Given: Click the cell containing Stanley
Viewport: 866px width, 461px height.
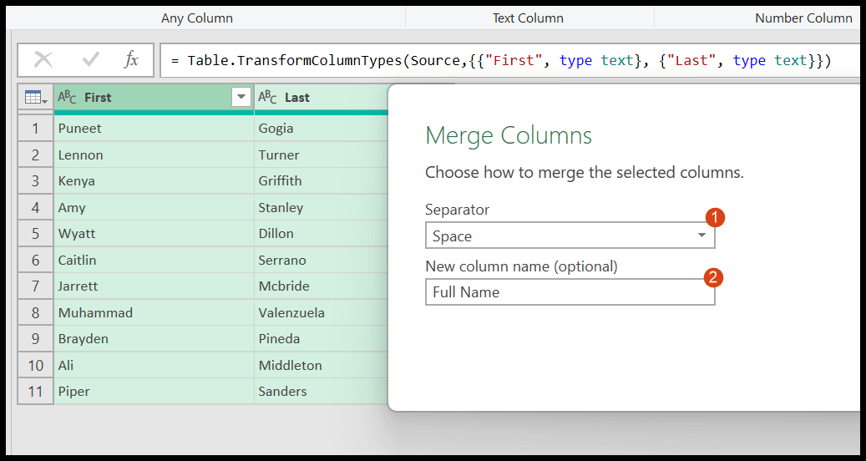Looking at the screenshot, I should click(321, 208).
